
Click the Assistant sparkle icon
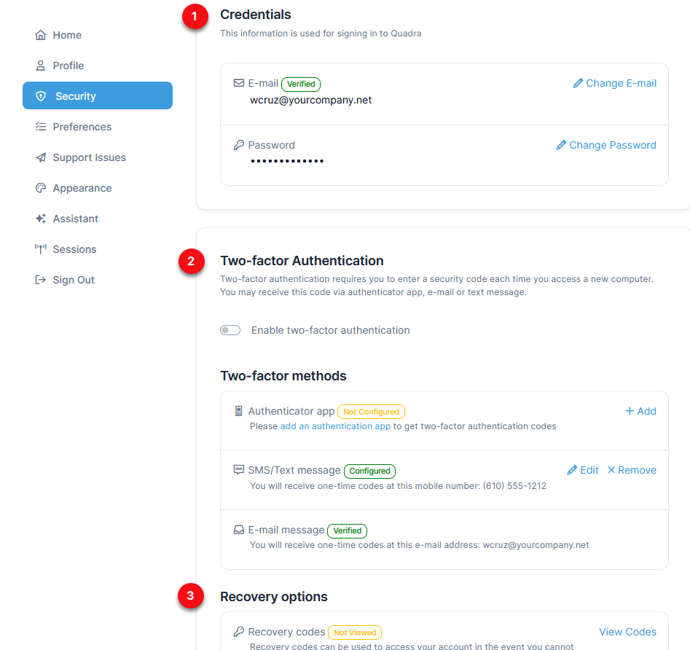tap(41, 219)
